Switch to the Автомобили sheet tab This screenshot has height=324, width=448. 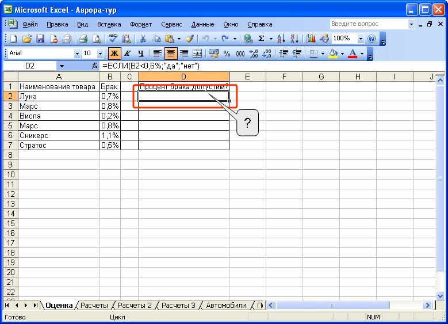point(226,306)
